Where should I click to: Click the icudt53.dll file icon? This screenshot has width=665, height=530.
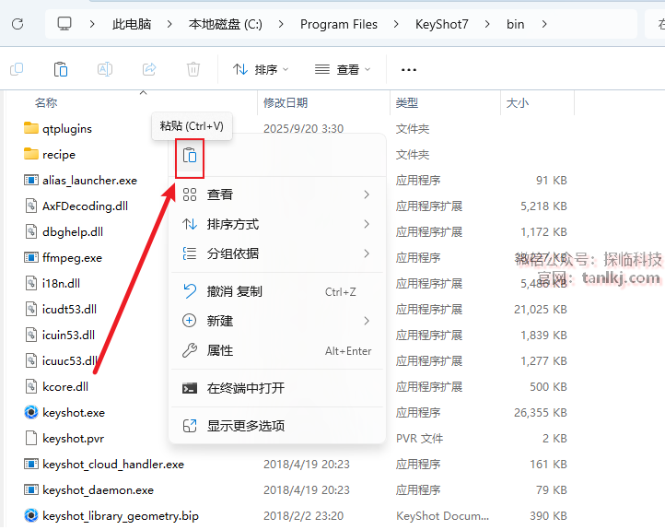31,310
